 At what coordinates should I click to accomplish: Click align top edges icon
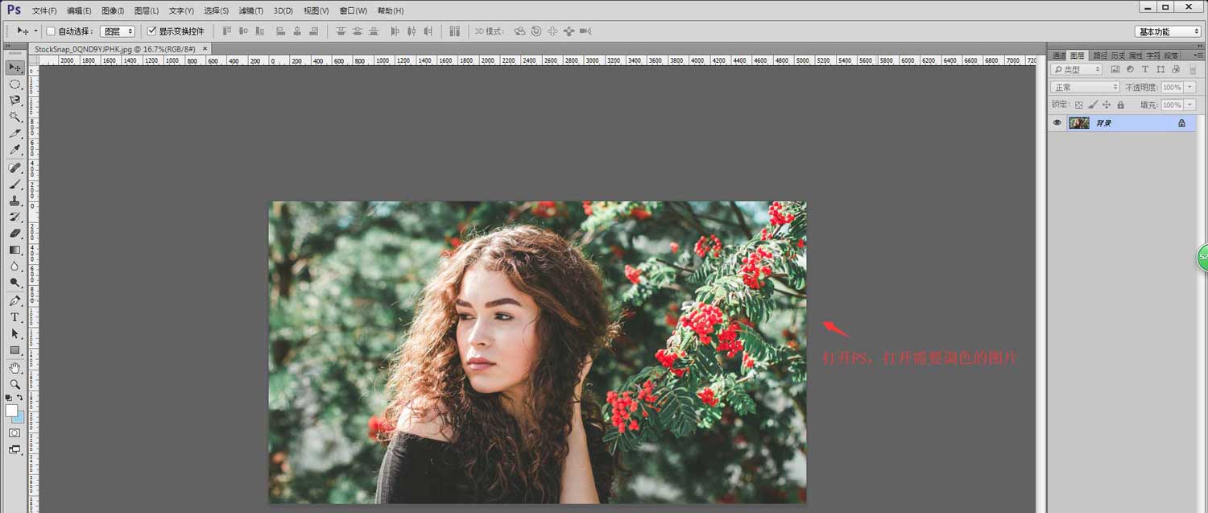227,31
